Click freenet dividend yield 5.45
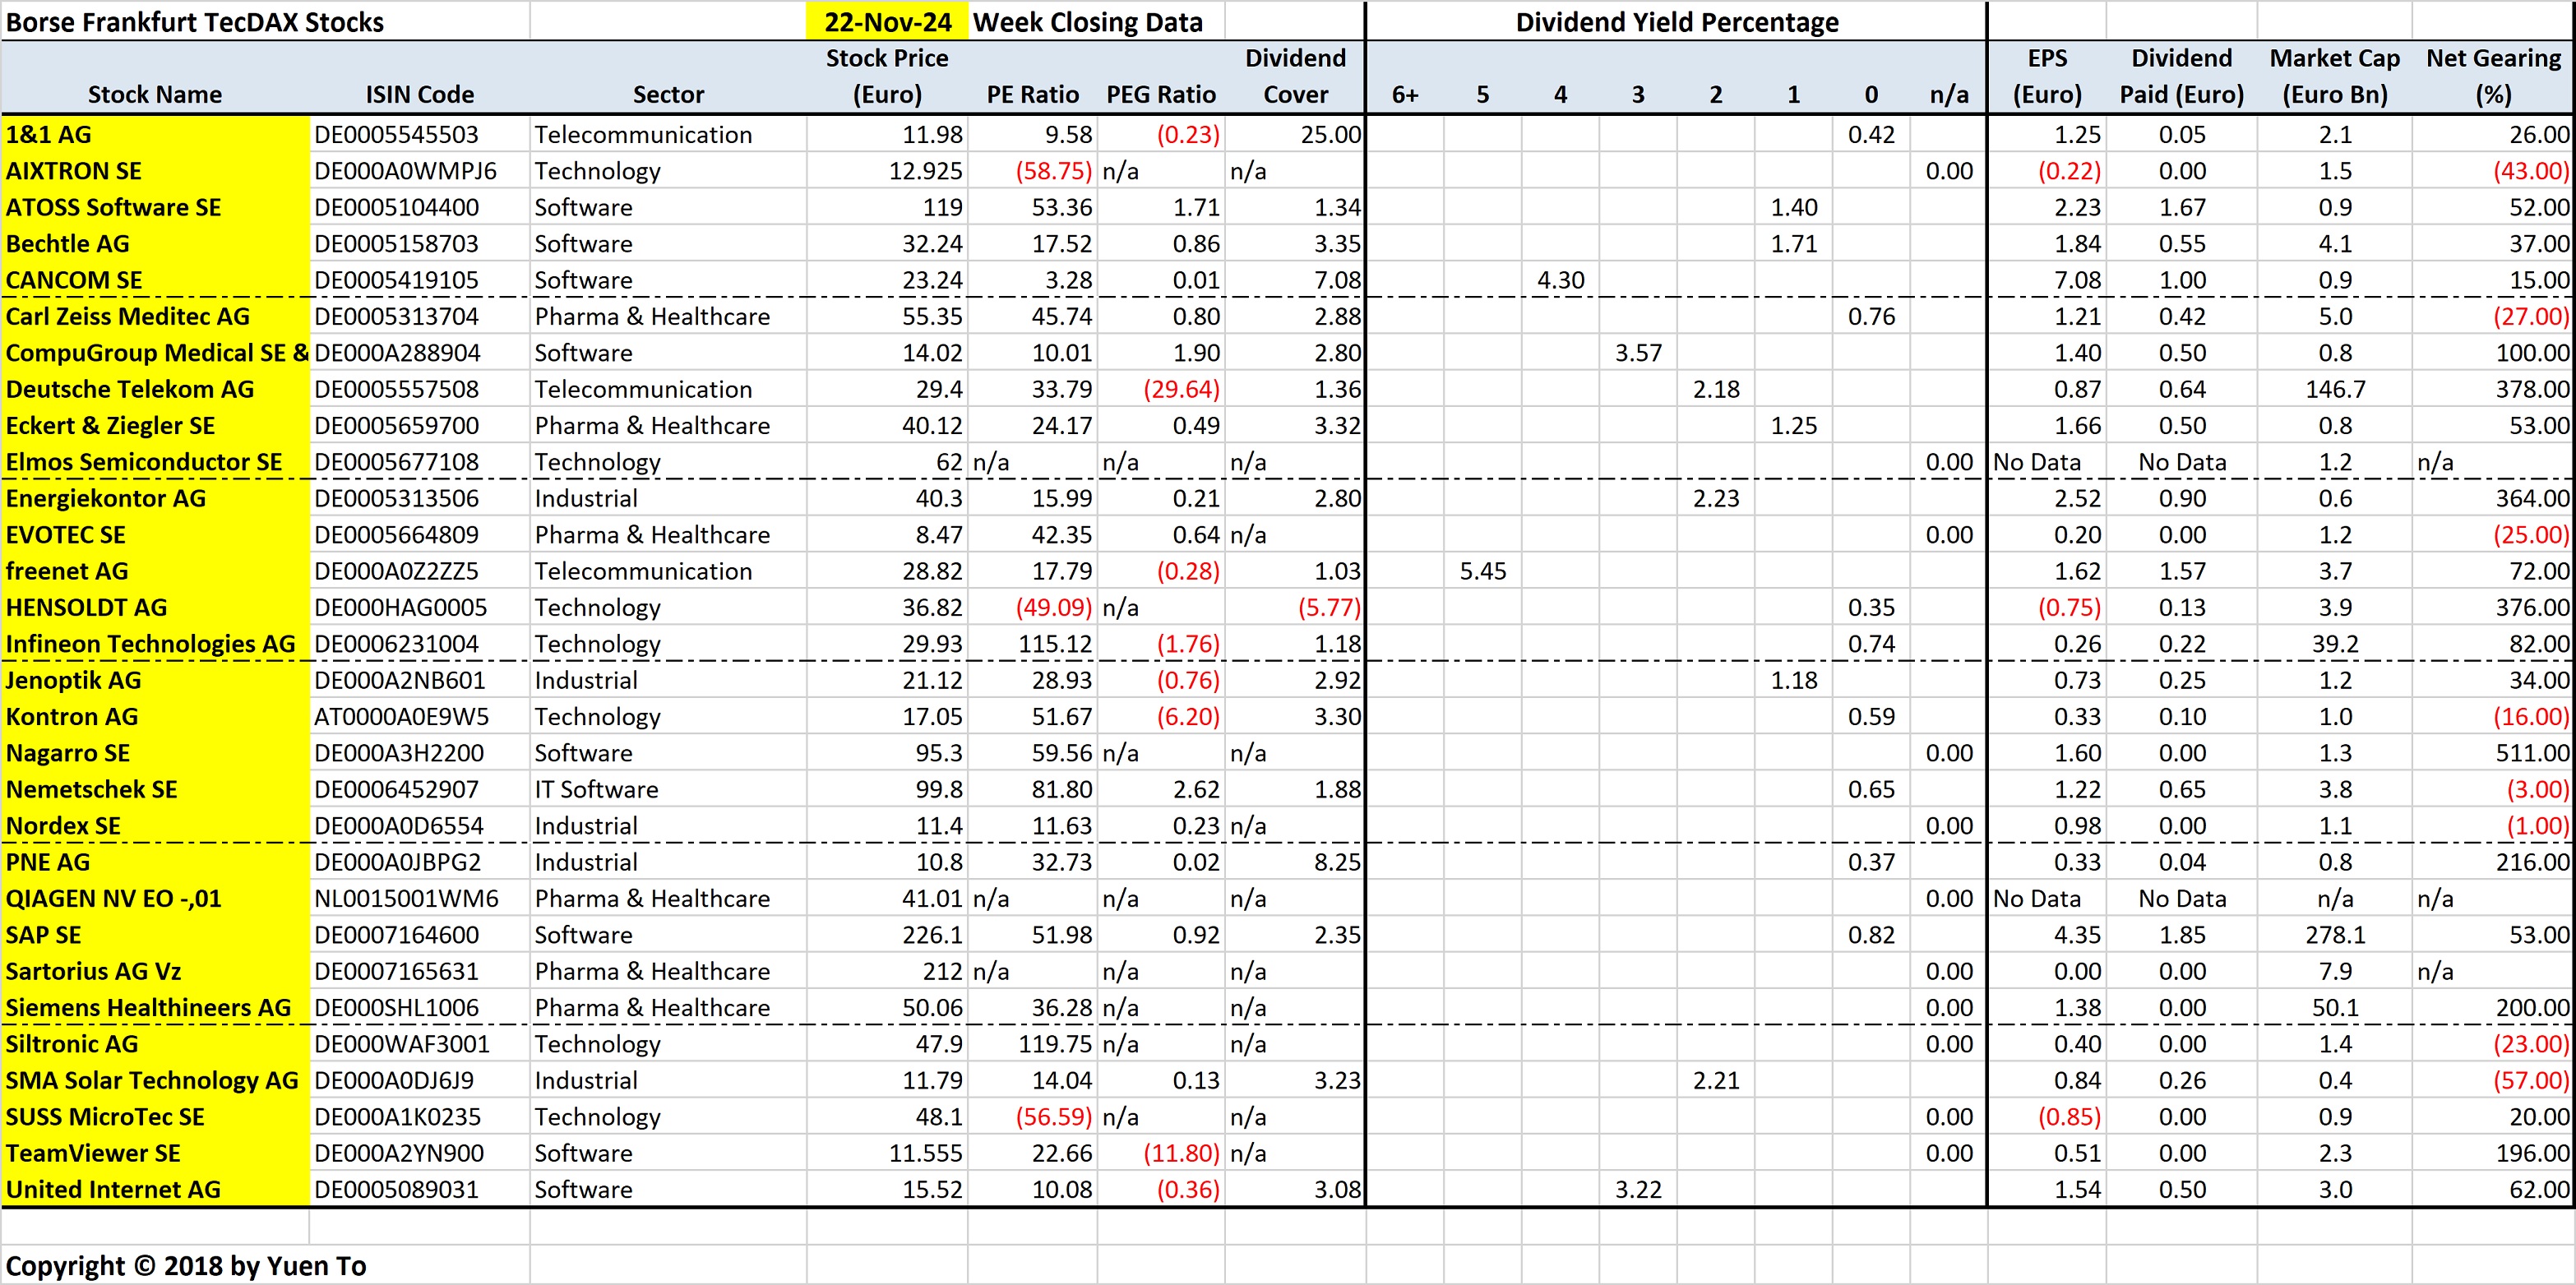Image resolution: width=2576 pixels, height=1285 pixels. 1483,571
